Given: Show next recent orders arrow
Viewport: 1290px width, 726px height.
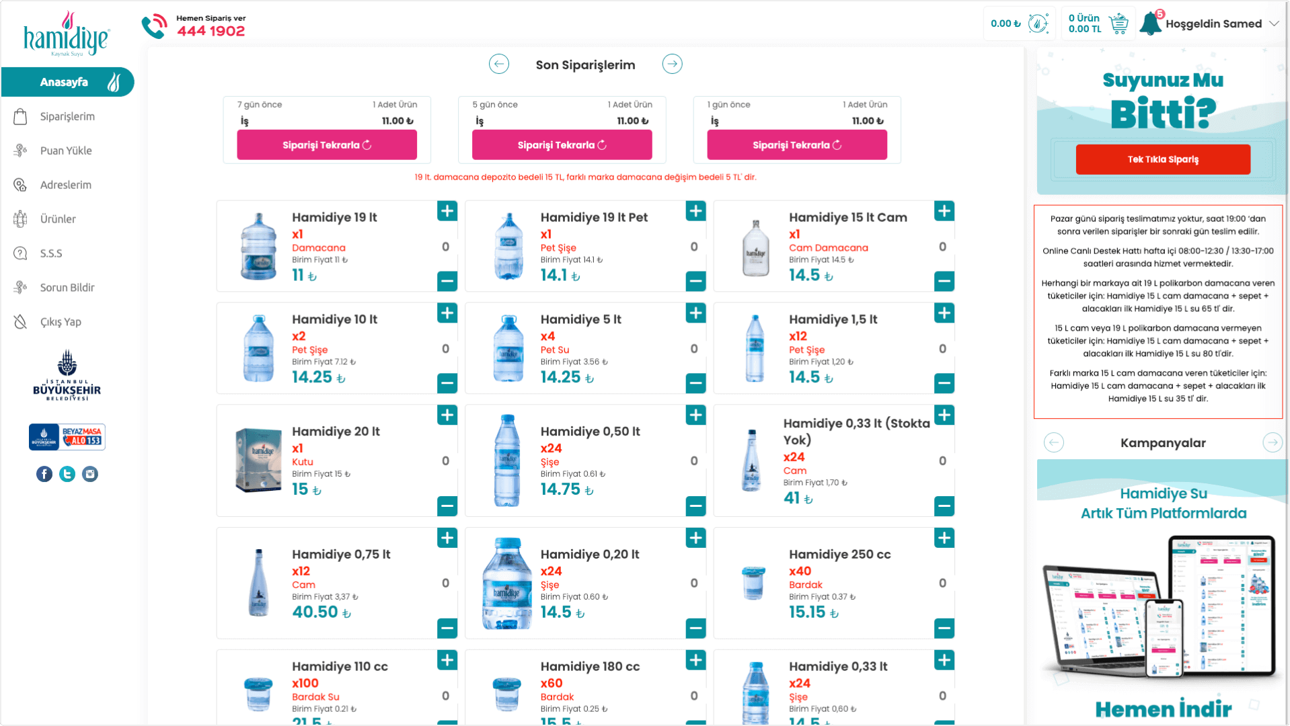Looking at the screenshot, I should click(672, 64).
